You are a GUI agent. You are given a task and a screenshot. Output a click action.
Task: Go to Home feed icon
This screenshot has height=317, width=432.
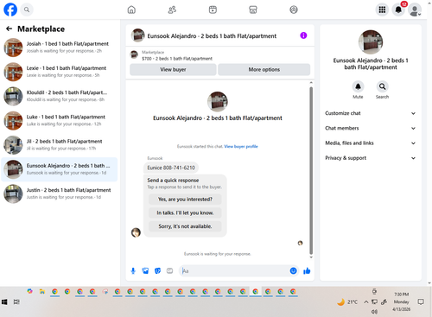pos(131,10)
